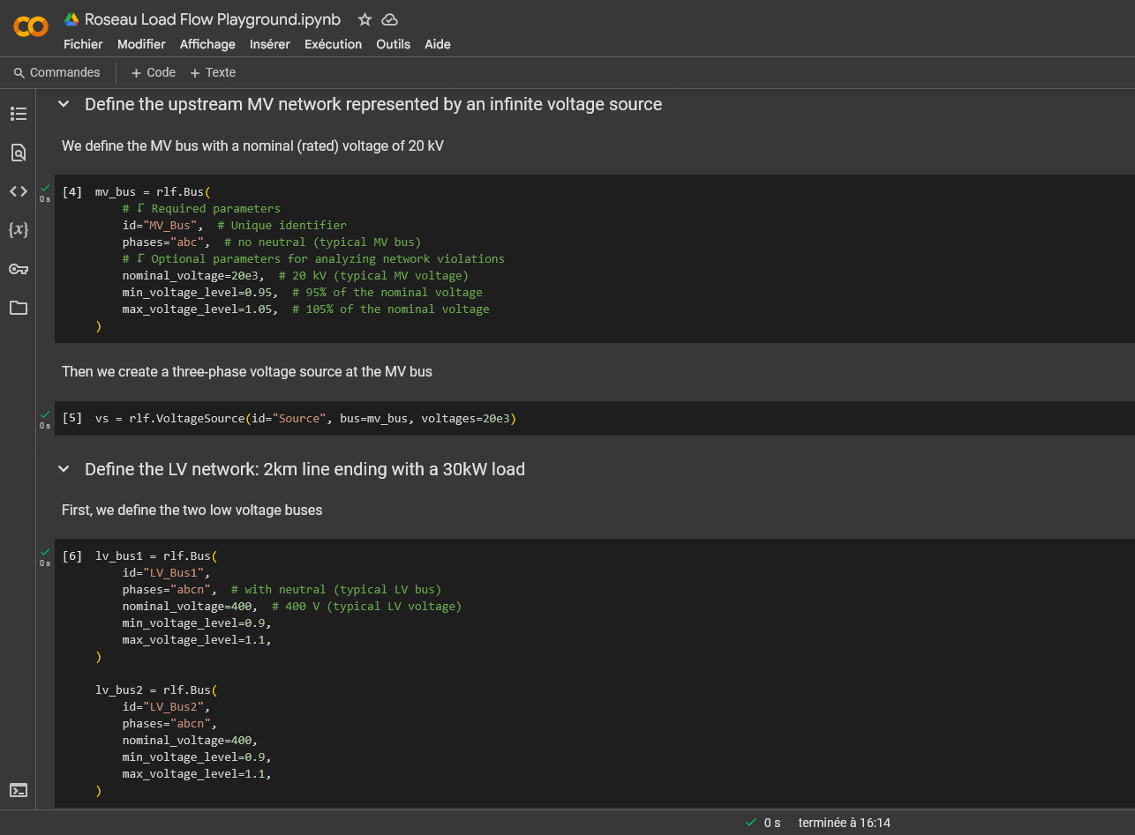Click 'terminée à 16:14' in status bar
Screen dimensions: 1135x835
(x=845, y=823)
